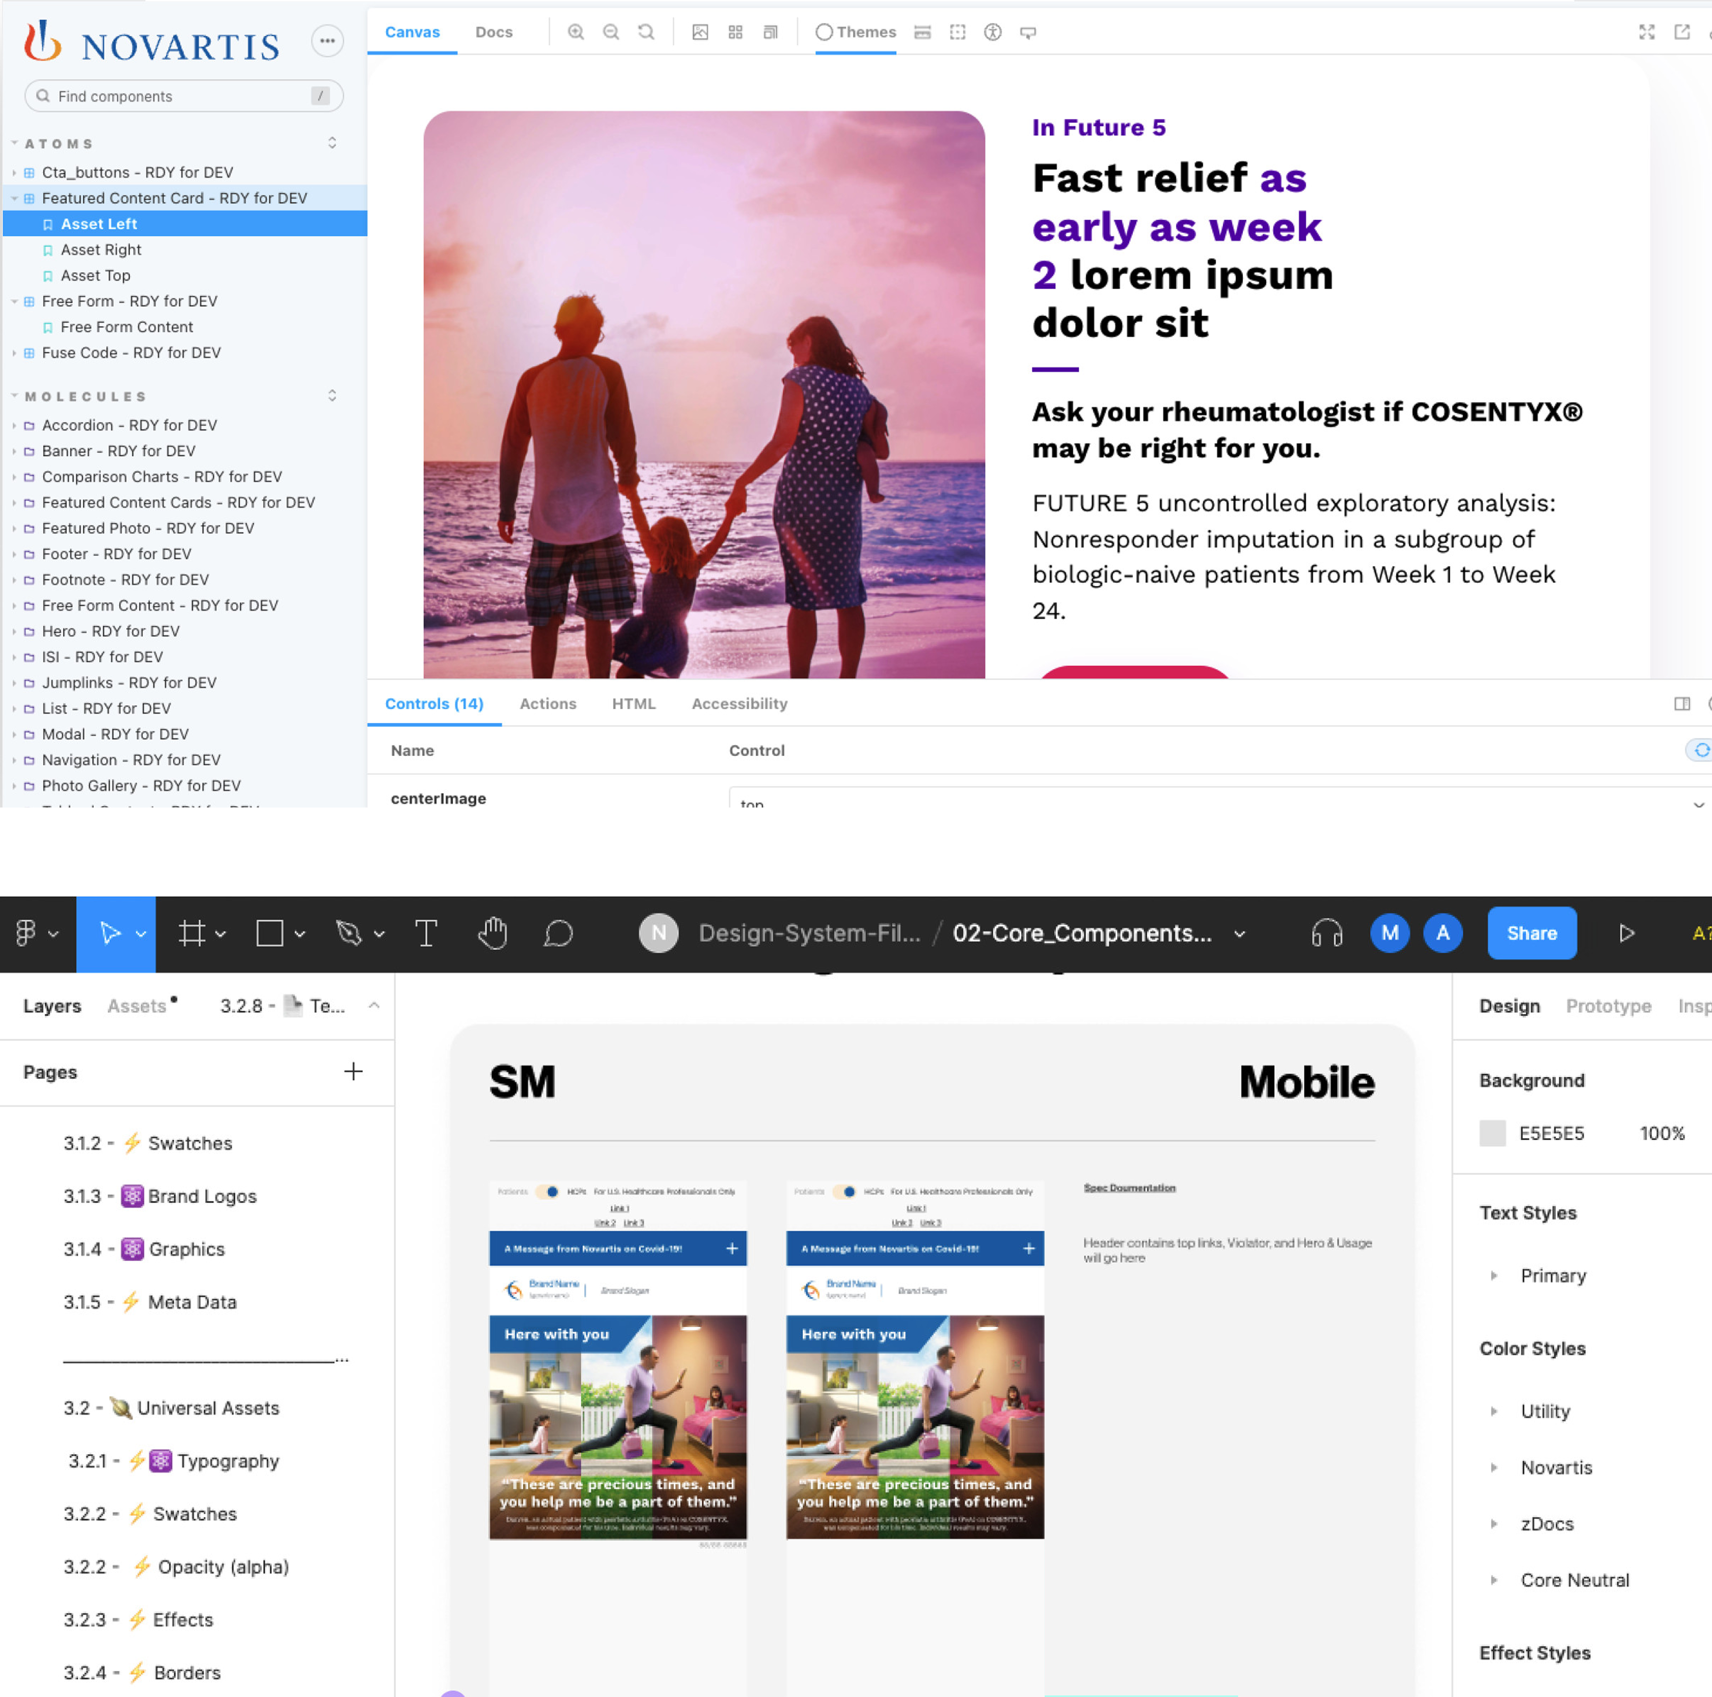1712x1697 pixels.
Task: Click user avatar M in Figma toolbar
Action: point(1389,933)
